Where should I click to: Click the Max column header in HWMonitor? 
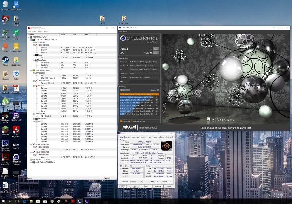coord(91,35)
